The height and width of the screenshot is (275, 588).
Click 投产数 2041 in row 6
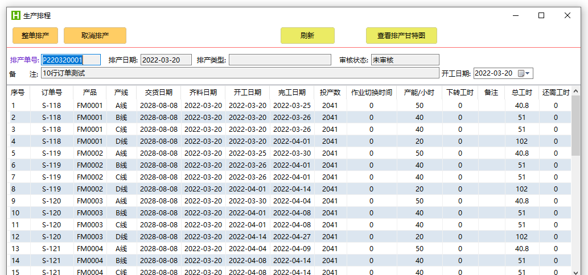330,165
